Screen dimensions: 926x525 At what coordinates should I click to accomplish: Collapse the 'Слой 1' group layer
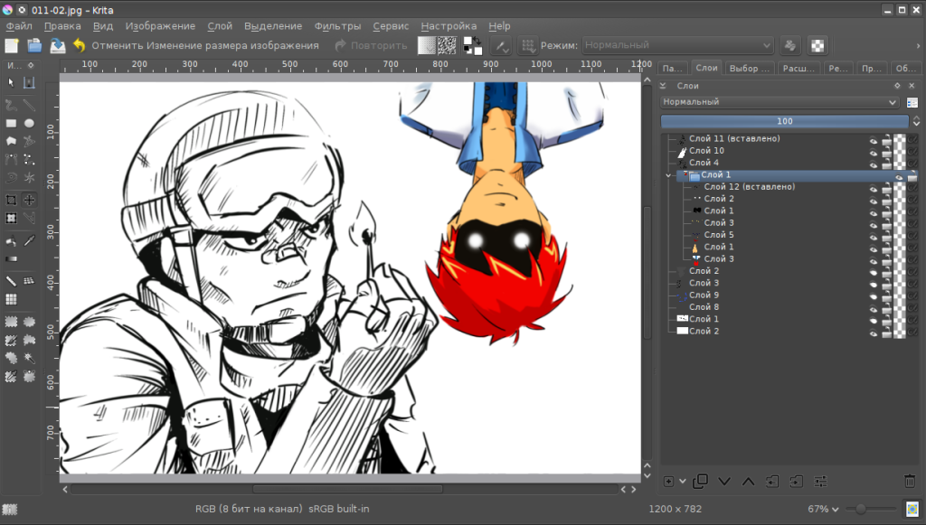coord(668,175)
